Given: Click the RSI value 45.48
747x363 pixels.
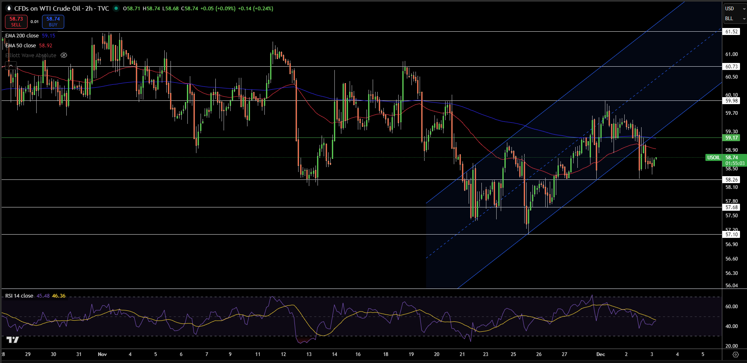Looking at the screenshot, I should click(43, 296).
